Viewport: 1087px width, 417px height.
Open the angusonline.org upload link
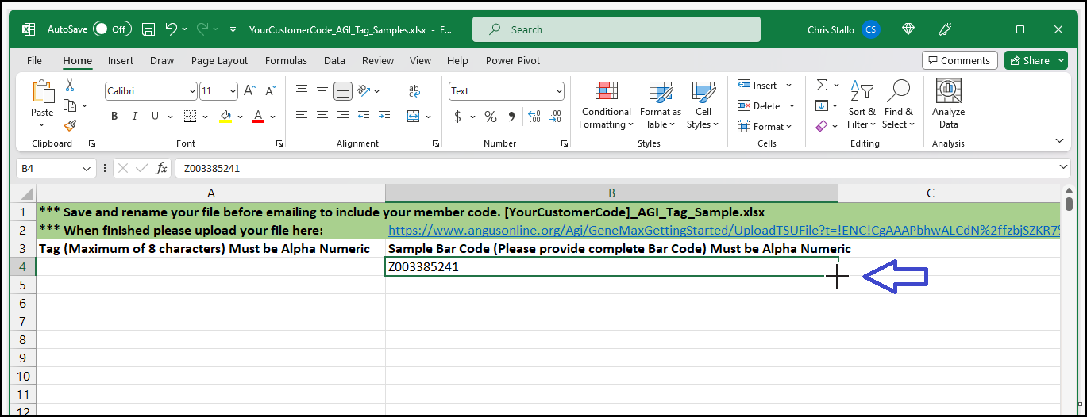(x=723, y=231)
